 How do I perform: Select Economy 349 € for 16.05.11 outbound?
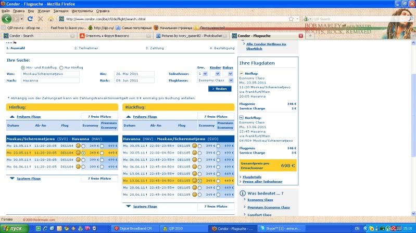(83, 146)
